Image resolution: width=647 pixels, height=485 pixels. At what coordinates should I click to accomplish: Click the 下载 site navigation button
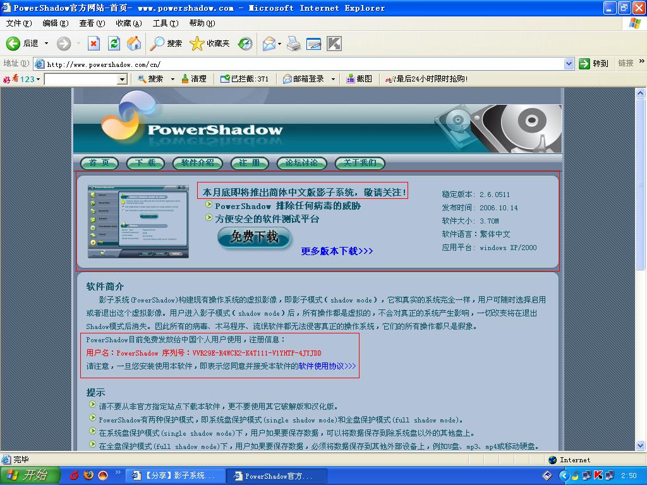(x=145, y=163)
